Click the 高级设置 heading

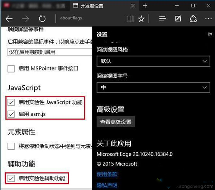110,109
